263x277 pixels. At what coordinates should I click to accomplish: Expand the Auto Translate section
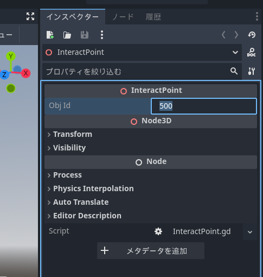[151, 202]
